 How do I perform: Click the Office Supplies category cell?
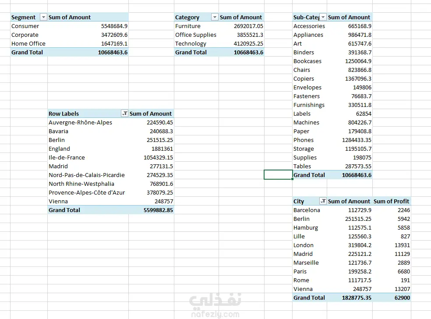[x=195, y=35]
